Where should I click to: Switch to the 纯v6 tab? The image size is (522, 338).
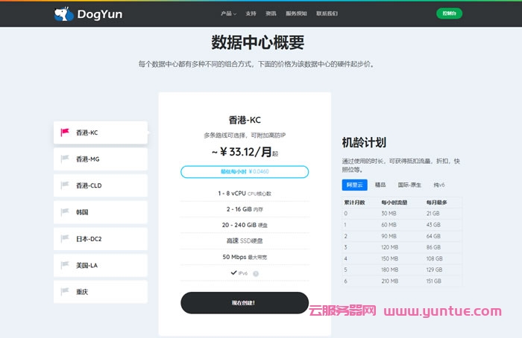[439, 184]
